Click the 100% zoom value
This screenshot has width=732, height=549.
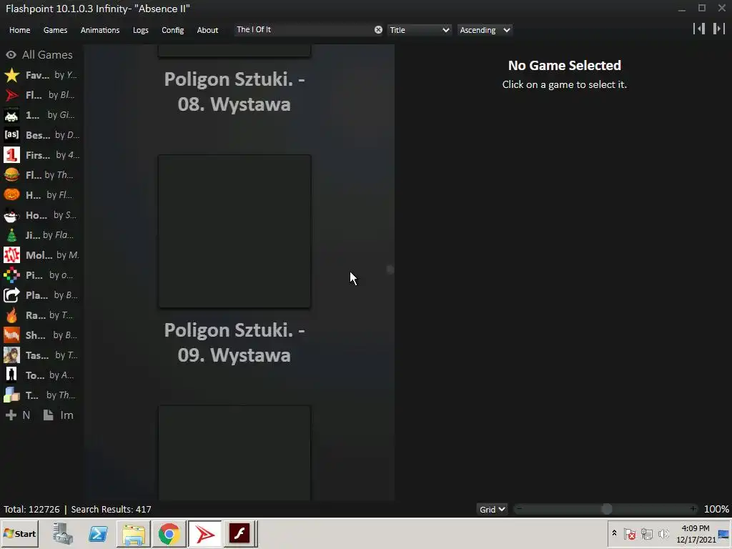716,509
